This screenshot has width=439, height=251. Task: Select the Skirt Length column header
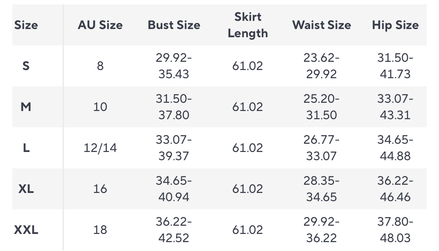(248, 25)
